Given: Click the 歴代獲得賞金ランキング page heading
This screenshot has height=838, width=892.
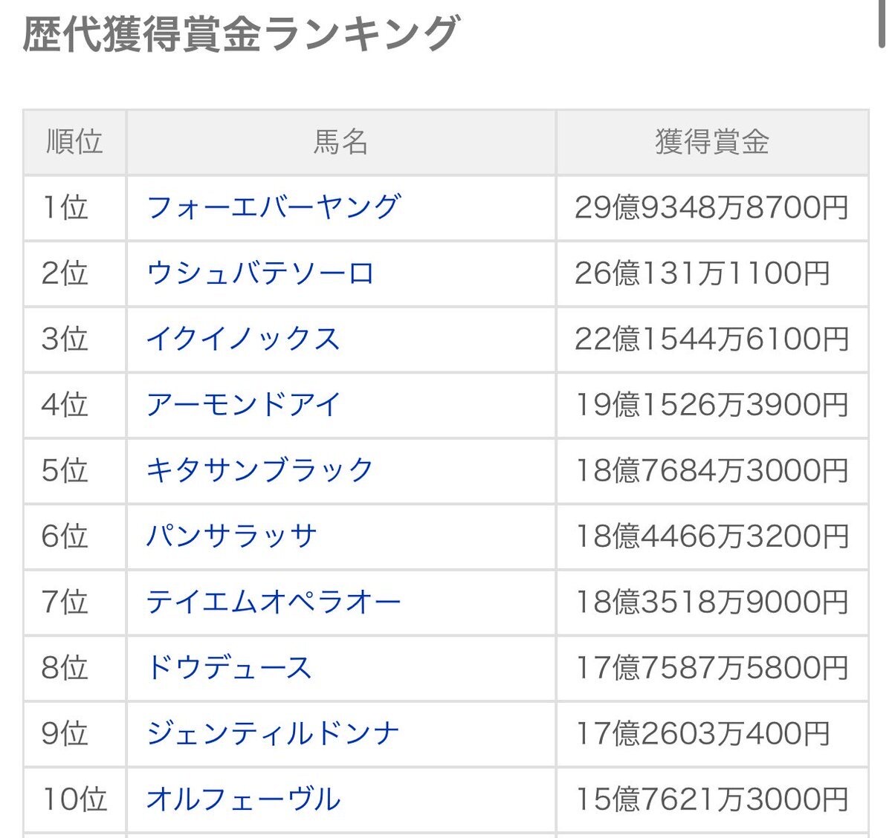Looking at the screenshot, I should [241, 34].
